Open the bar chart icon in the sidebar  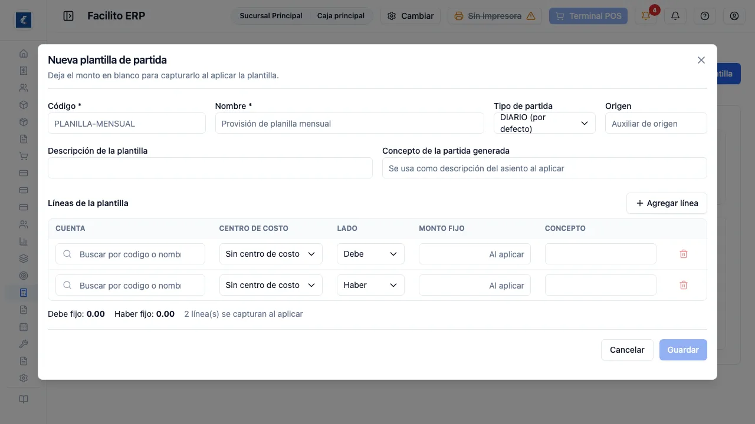coord(24,241)
